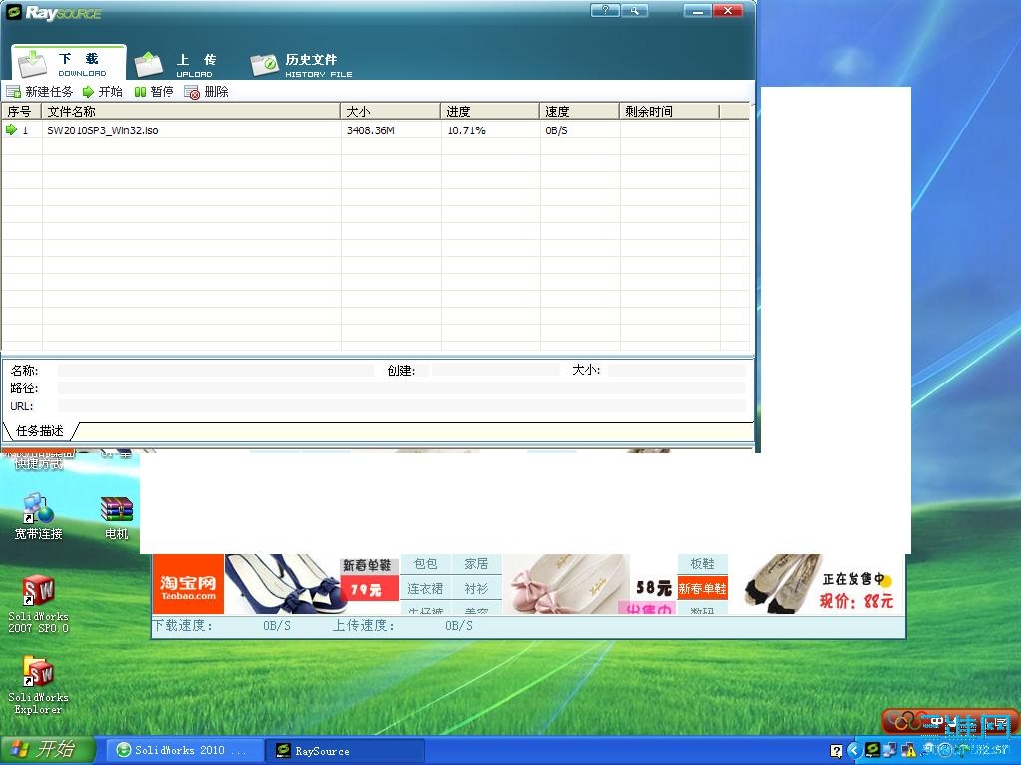Sort by the 剩余时间 column header
Image resolution: width=1021 pixels, height=765 pixels.
point(669,112)
